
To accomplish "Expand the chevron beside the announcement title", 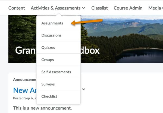I will pos(84,89).
